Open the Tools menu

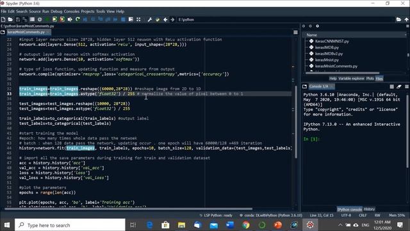(101, 12)
